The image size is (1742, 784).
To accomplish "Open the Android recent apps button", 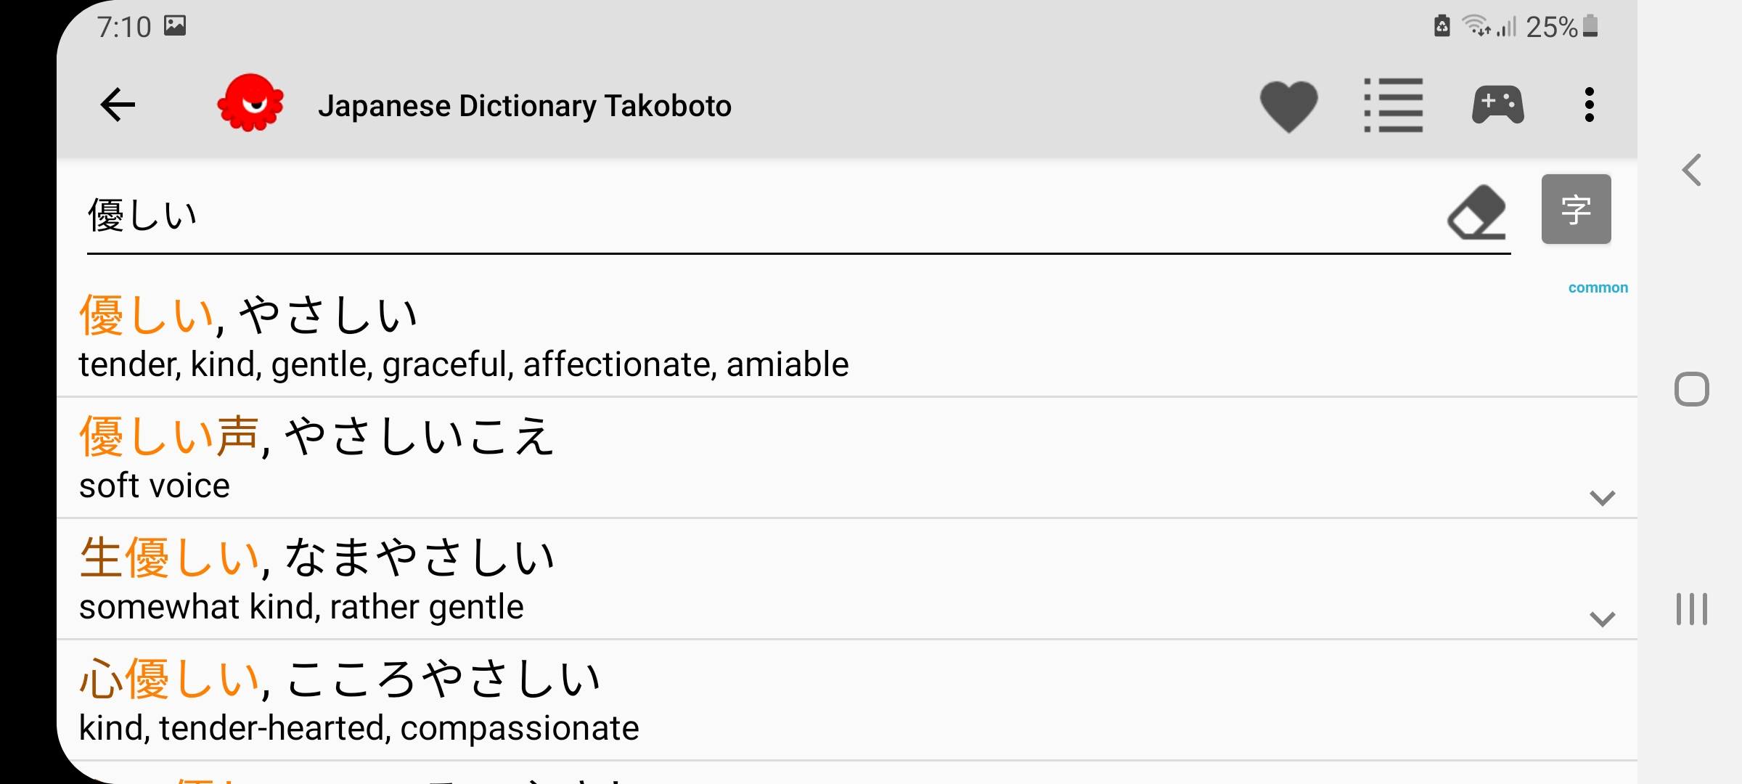I will tap(1692, 609).
